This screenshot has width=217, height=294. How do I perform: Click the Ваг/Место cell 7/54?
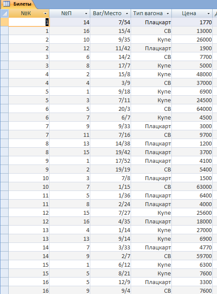[x=111, y=22]
